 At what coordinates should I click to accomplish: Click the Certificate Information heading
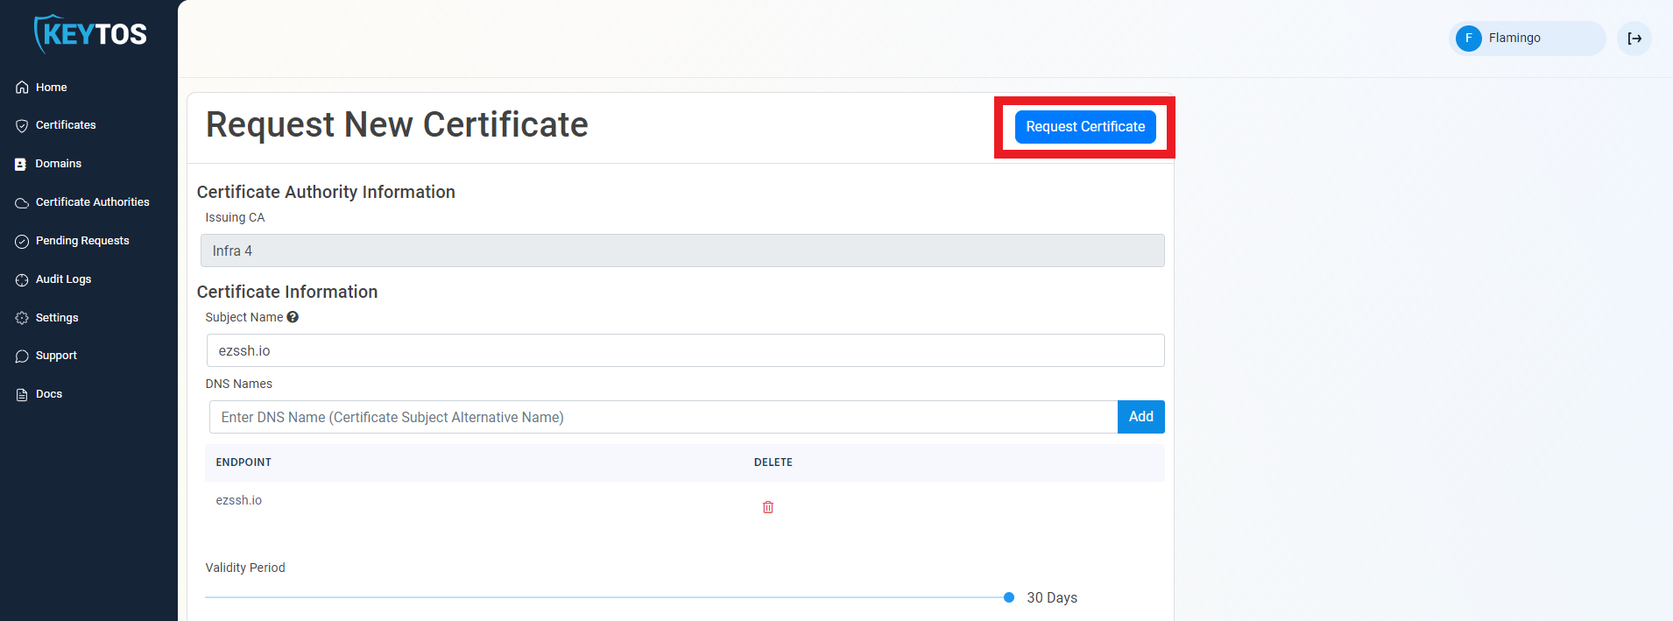[x=287, y=292]
